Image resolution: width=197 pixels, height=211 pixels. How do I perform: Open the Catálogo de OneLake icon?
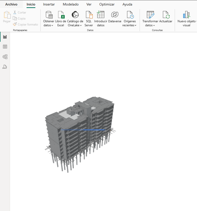click(x=75, y=14)
